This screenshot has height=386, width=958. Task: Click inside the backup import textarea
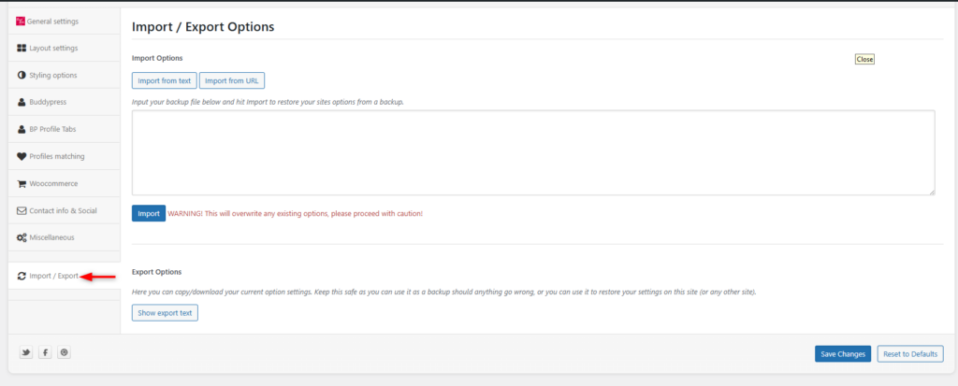pos(532,152)
